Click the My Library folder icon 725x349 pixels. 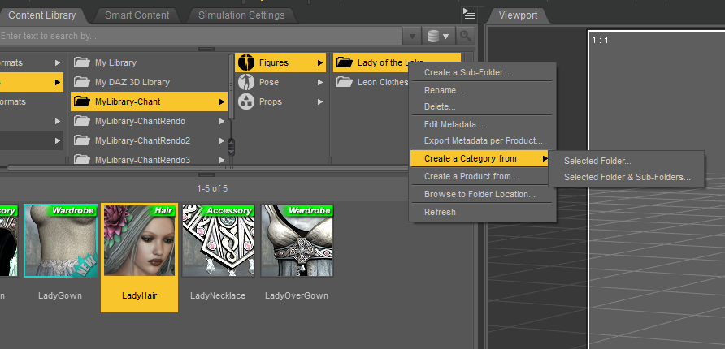coord(82,62)
